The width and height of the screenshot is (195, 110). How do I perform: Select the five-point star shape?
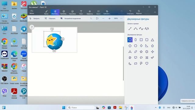(x=141, y=52)
